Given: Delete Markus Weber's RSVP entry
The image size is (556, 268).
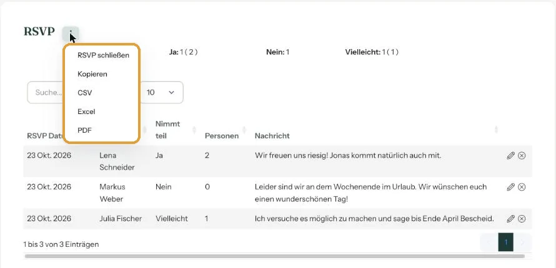Looking at the screenshot, I should (x=522, y=187).
